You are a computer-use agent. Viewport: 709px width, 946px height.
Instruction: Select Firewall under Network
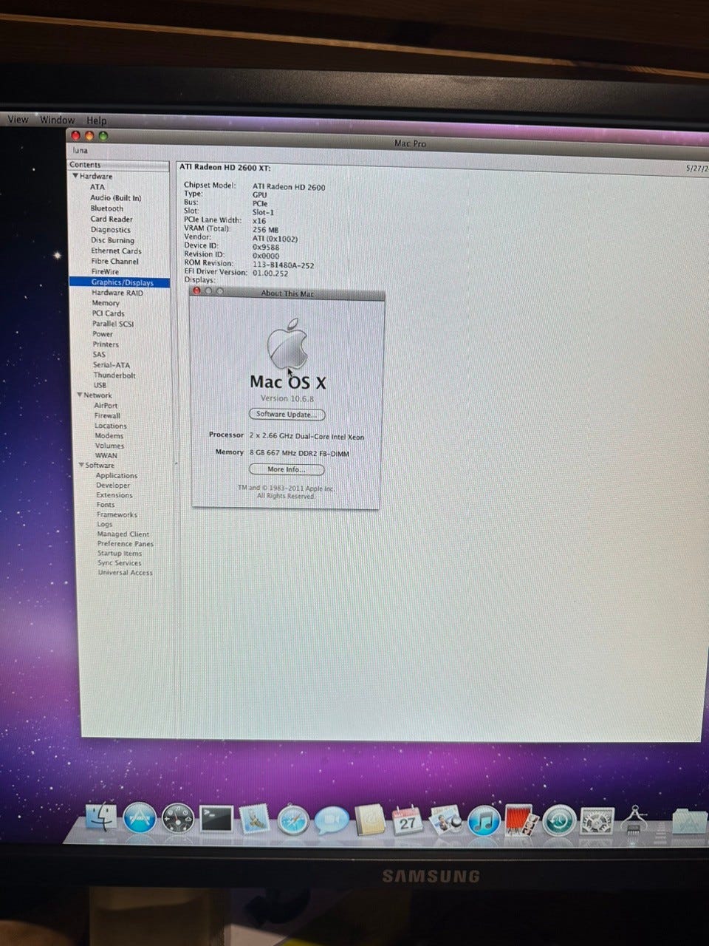[x=107, y=415]
